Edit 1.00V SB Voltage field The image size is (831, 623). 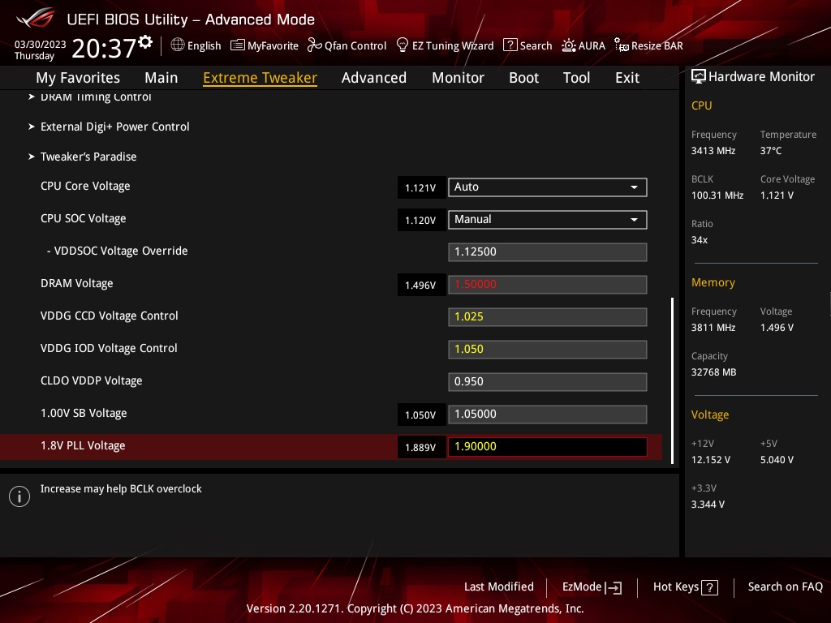tap(548, 415)
